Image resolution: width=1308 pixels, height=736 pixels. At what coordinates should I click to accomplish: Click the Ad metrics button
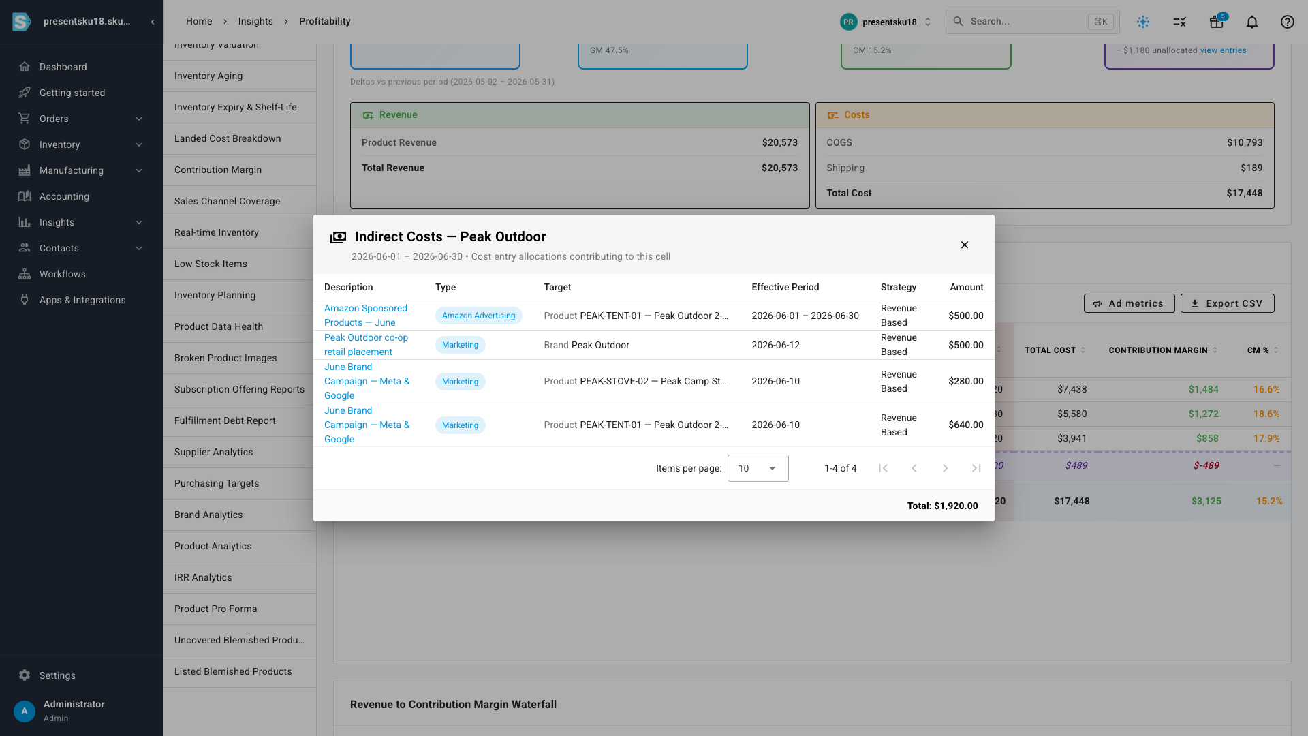1129,303
